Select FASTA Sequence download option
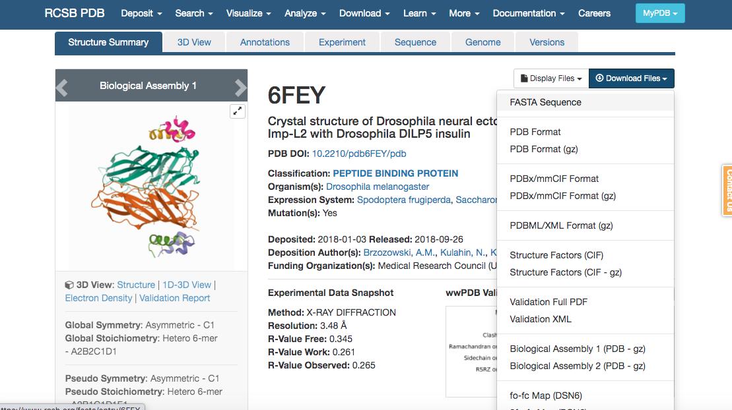The height and width of the screenshot is (410, 732). point(545,102)
